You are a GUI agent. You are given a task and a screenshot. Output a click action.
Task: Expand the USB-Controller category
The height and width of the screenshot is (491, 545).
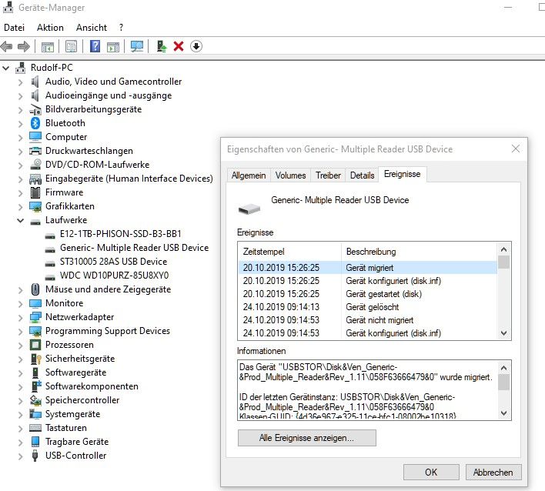(21, 456)
